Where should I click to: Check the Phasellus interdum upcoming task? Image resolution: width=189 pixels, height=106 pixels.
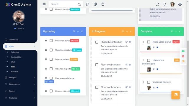(x=51, y=50)
